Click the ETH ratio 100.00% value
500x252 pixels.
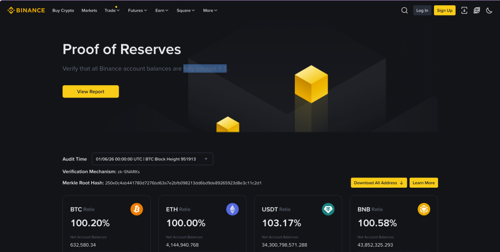click(x=186, y=223)
